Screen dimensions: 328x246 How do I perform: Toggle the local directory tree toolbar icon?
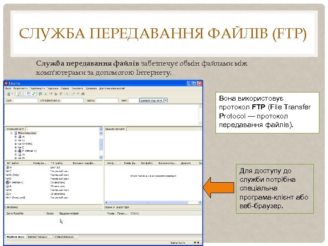tap(23, 94)
